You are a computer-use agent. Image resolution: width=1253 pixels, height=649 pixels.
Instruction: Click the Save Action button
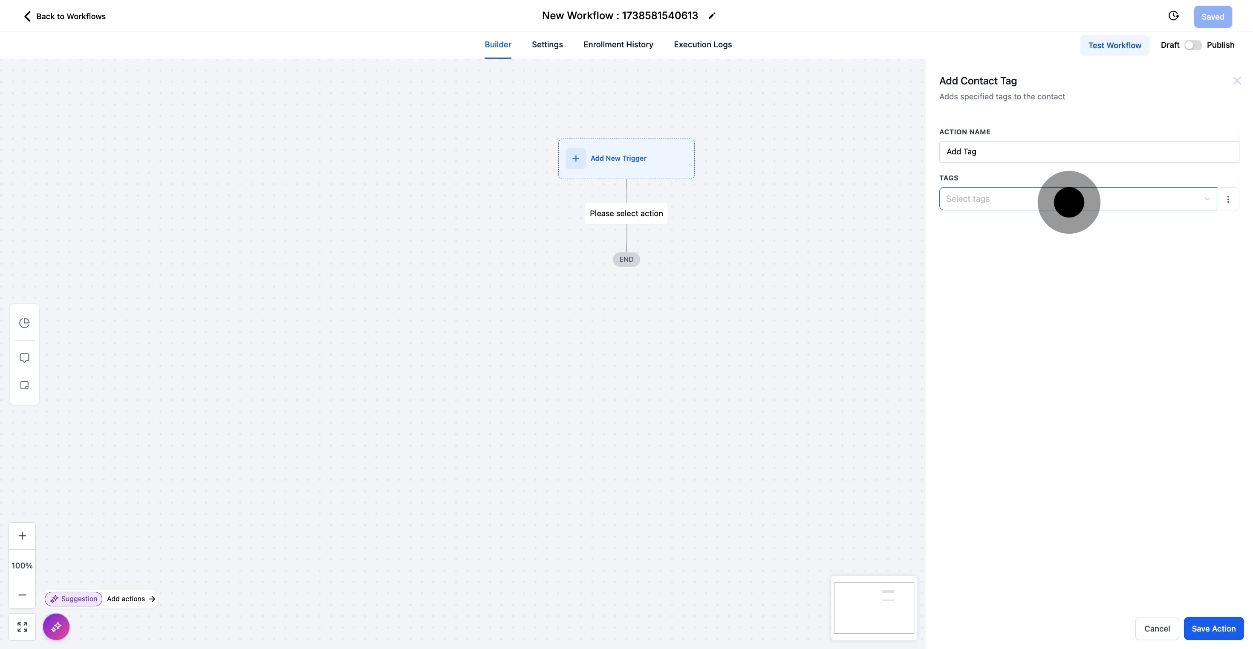[1213, 629]
